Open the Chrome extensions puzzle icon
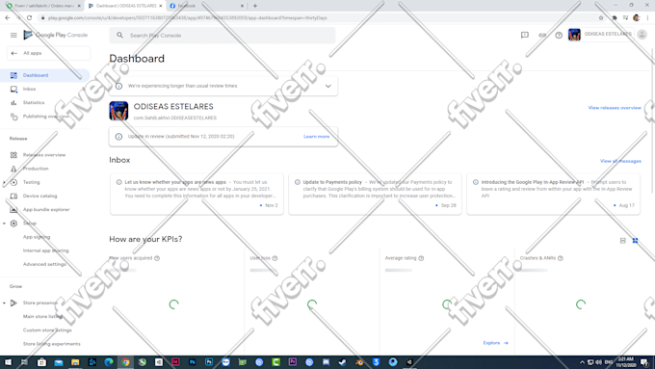655x369 pixels. point(615,18)
